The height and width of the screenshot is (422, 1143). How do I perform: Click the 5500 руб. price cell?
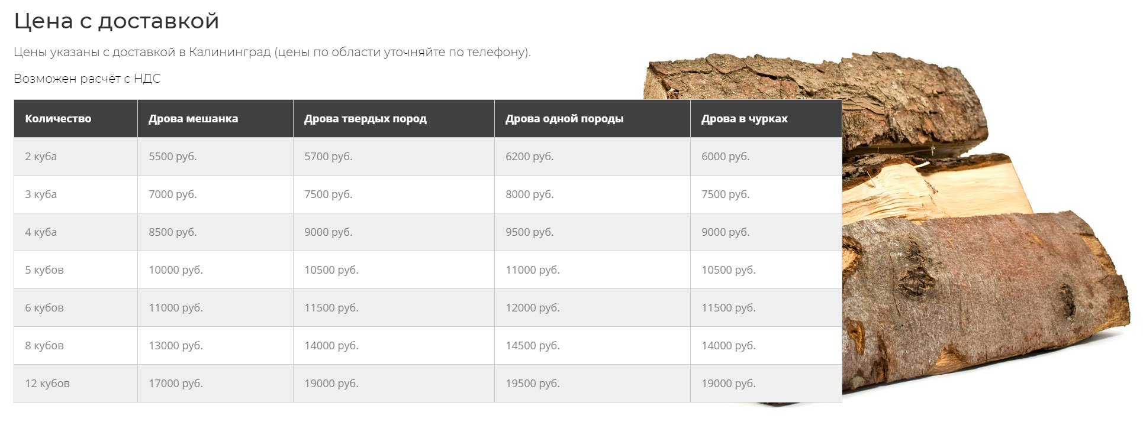[x=215, y=157]
